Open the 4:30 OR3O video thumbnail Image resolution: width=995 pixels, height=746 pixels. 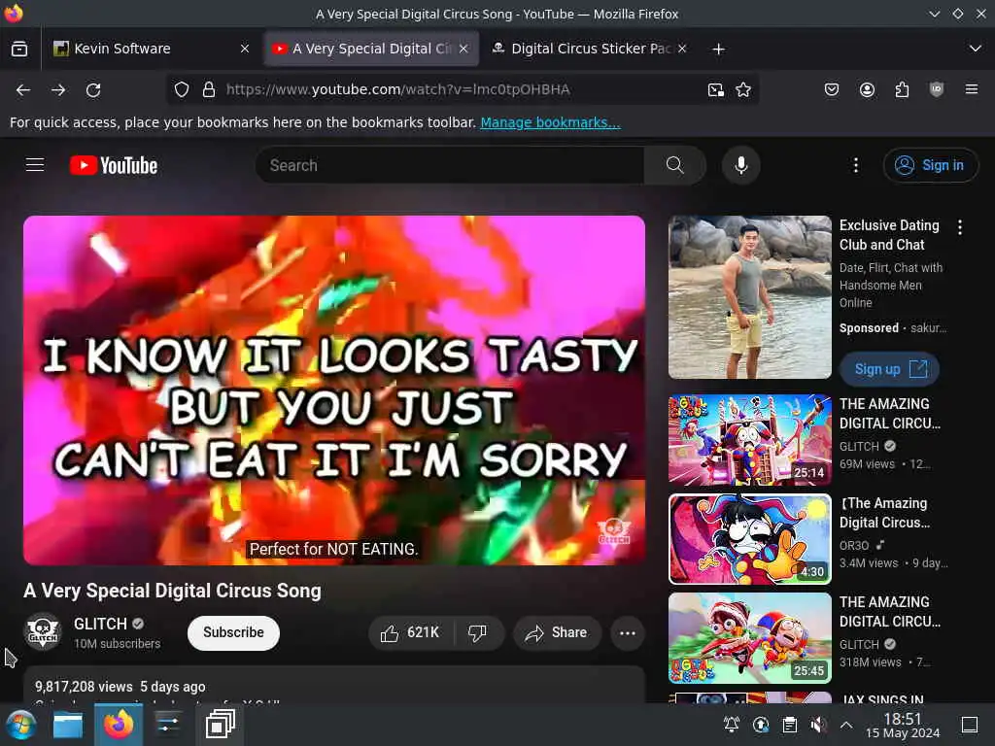click(x=749, y=538)
